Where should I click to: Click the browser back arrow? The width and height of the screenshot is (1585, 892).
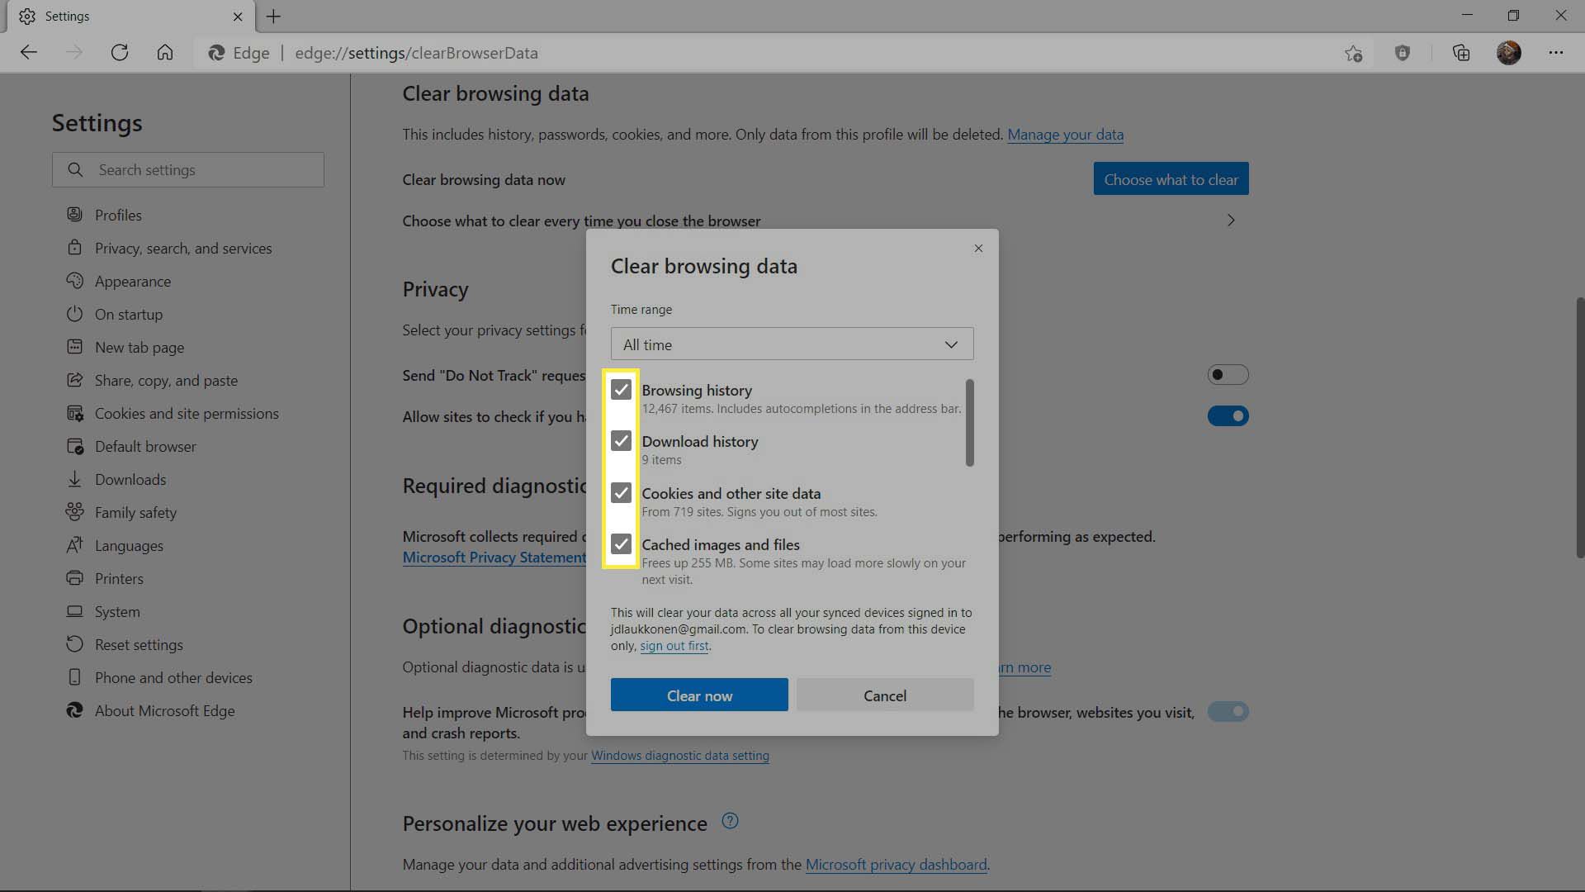(29, 53)
